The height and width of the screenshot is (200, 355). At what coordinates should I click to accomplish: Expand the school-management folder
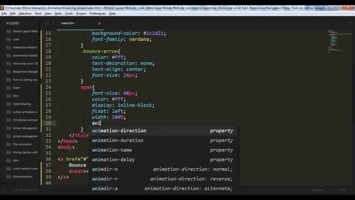[x=25, y=136]
